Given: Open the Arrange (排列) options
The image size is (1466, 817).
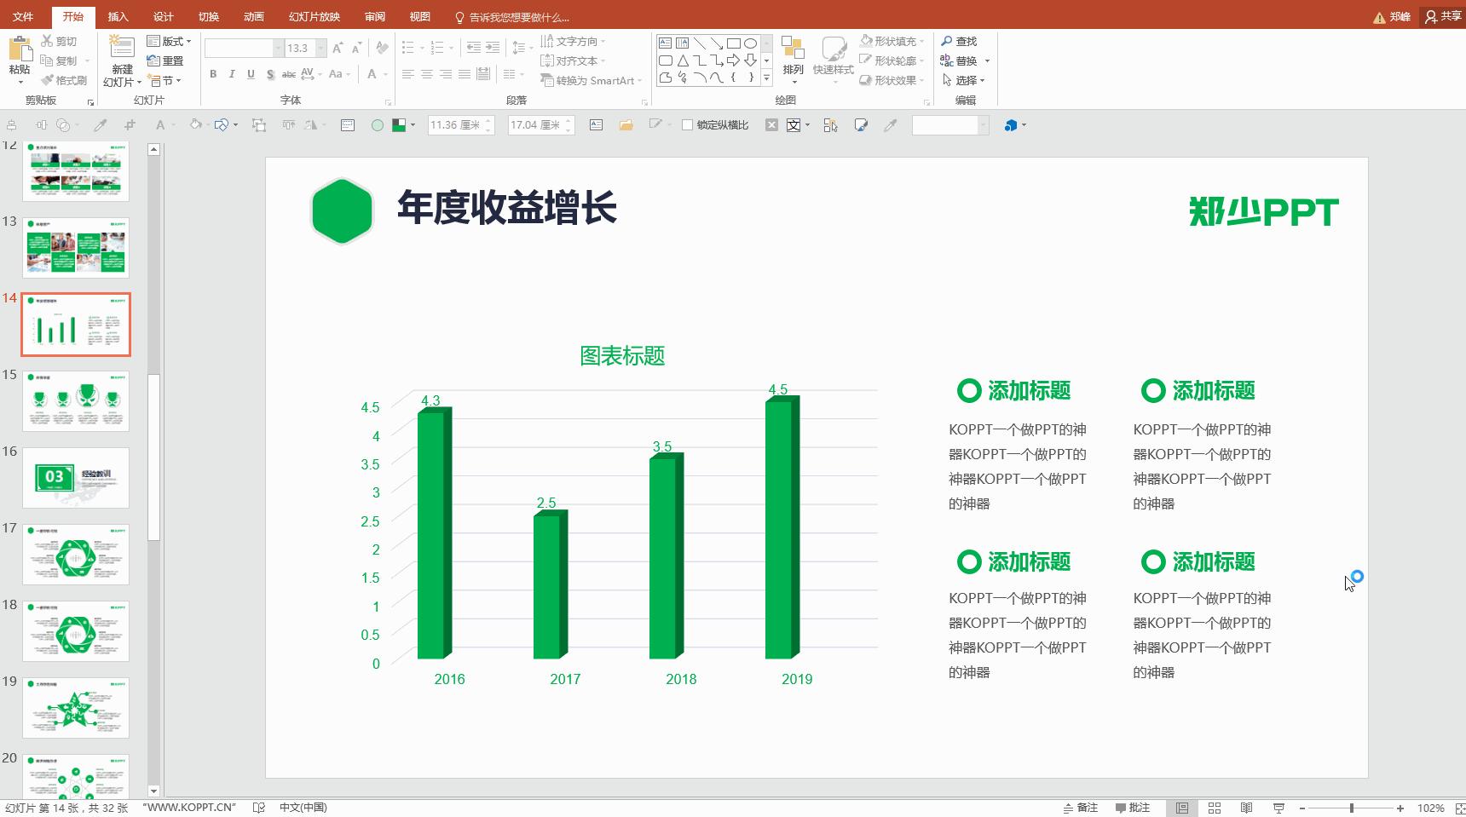Looking at the screenshot, I should tap(792, 60).
